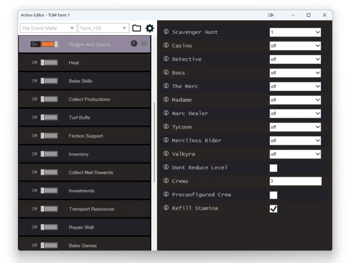The image size is (348, 263).
Task: Open Scavenger Hunt value dropdown
Action: (295, 32)
